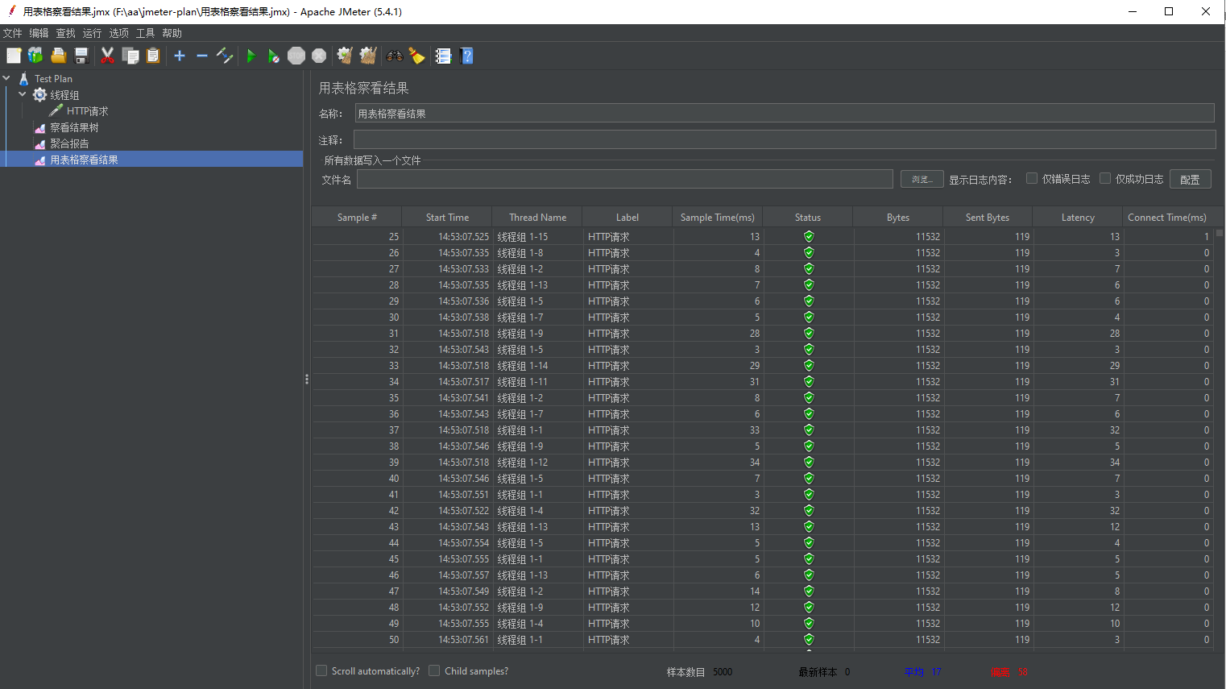The image size is (1226, 689).
Task: Click start time 14:53:07.561 cell
Action: (447, 639)
